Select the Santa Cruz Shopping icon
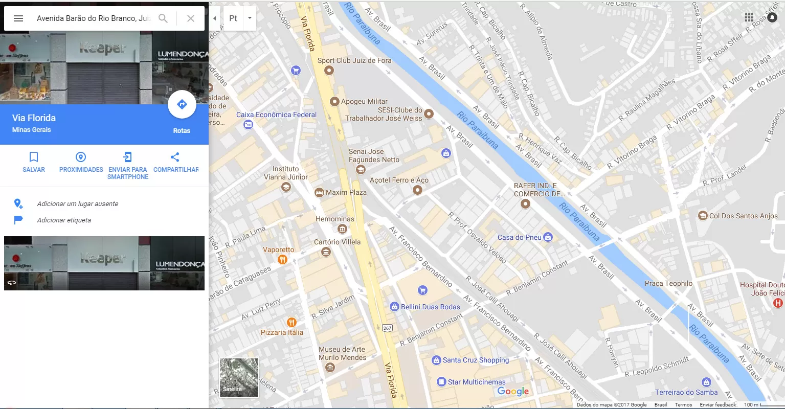Screen dimensions: 785x409 (x=436, y=360)
